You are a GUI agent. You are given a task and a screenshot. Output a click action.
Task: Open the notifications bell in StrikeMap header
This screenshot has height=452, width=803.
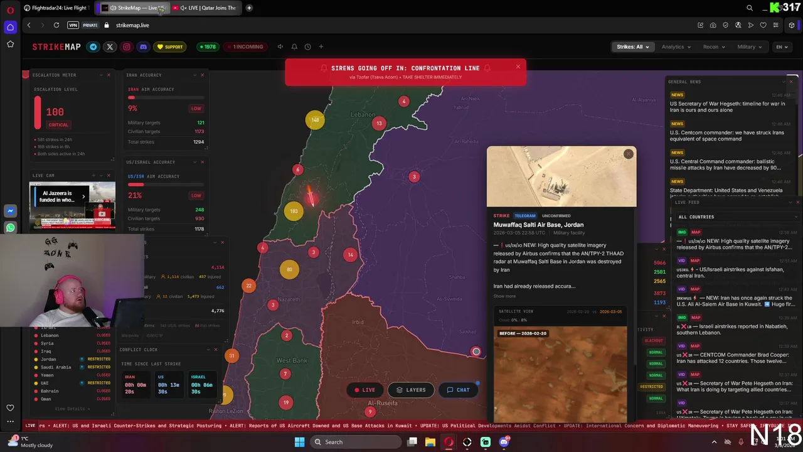(294, 46)
